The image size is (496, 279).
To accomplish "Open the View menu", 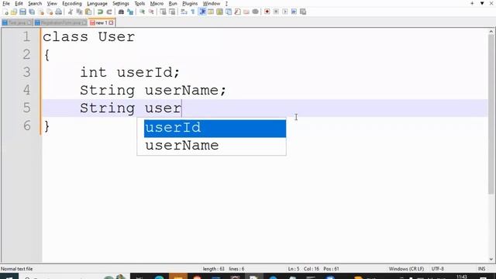I will pyautogui.click(x=52, y=3).
